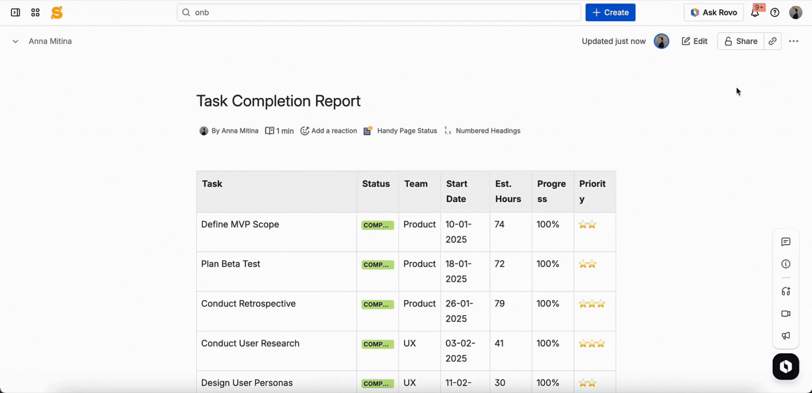Click Edit to modify the page
Screen dimensions: 812x393
point(694,41)
